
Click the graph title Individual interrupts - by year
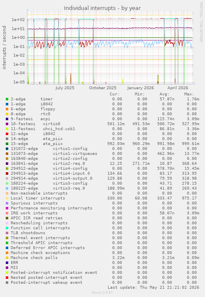pyautogui.click(x=102, y=8)
